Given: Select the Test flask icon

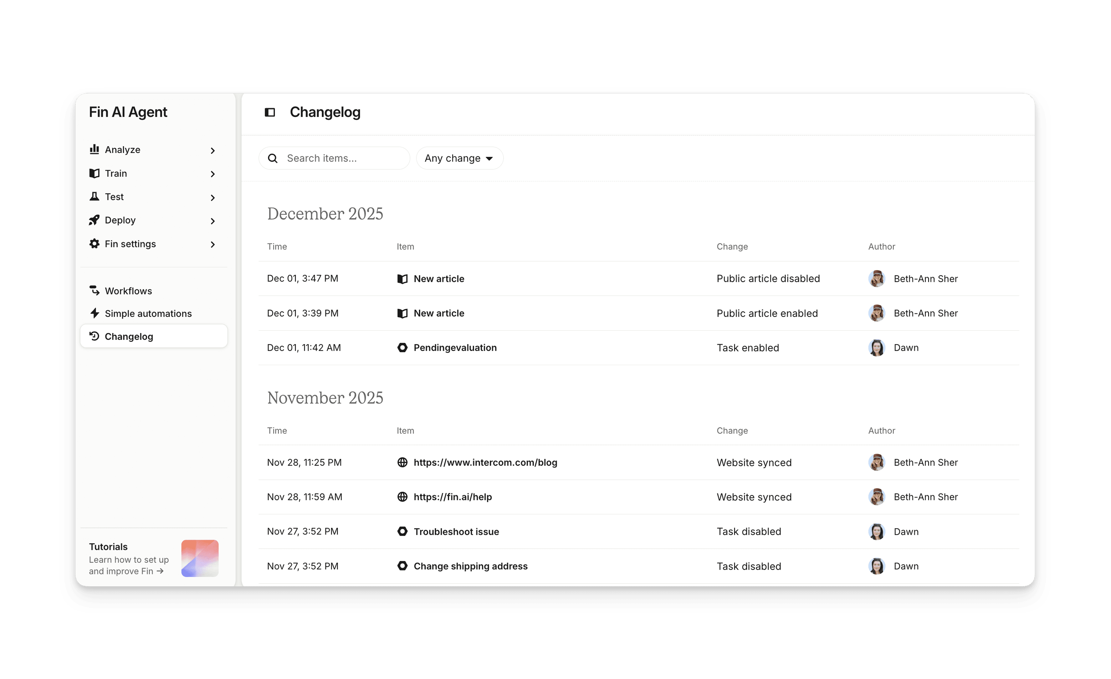Looking at the screenshot, I should pos(95,197).
